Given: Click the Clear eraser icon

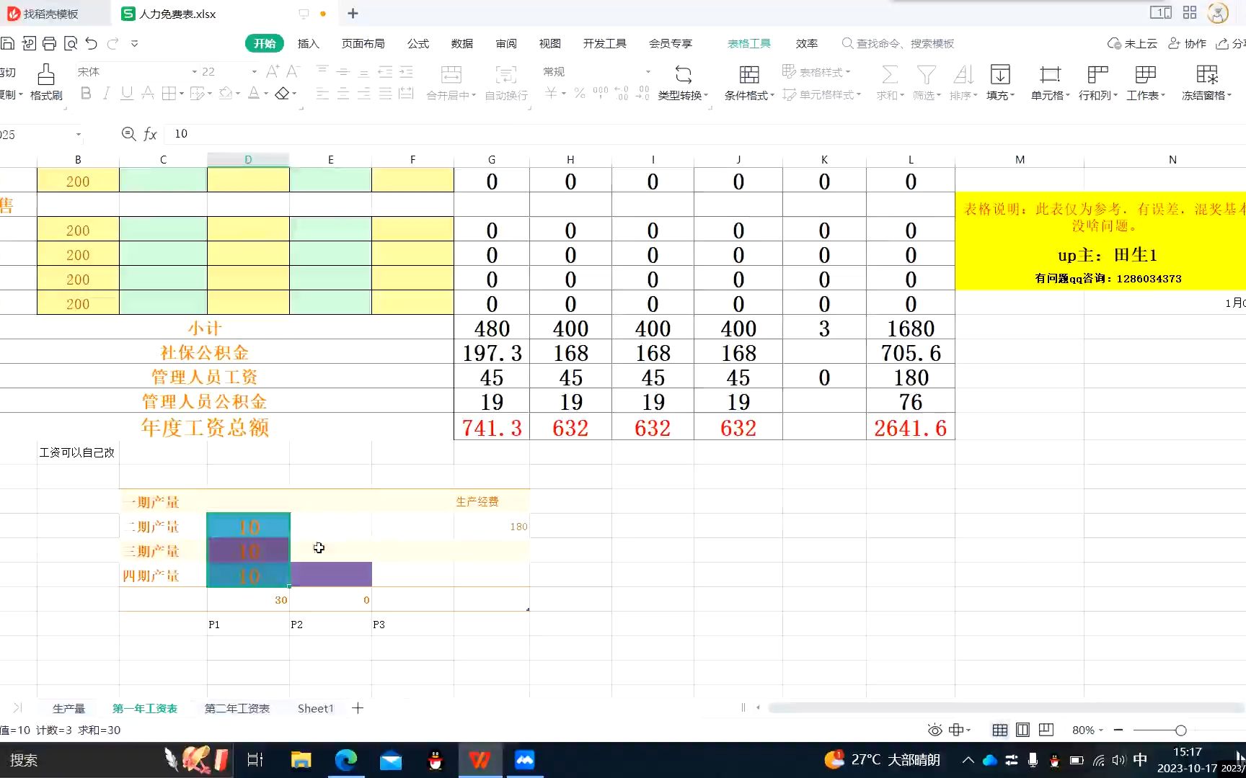Looking at the screenshot, I should [x=282, y=94].
